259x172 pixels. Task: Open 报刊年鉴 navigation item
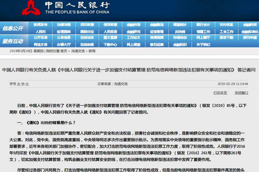[250, 37]
